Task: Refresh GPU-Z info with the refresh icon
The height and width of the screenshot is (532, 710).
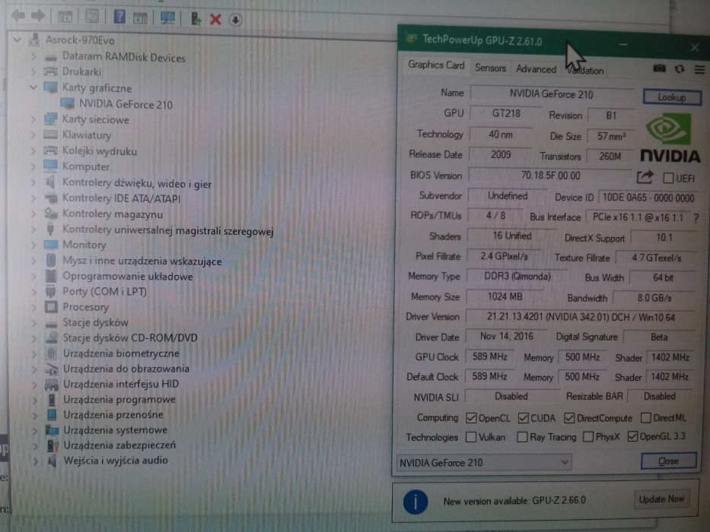Action: (x=680, y=68)
